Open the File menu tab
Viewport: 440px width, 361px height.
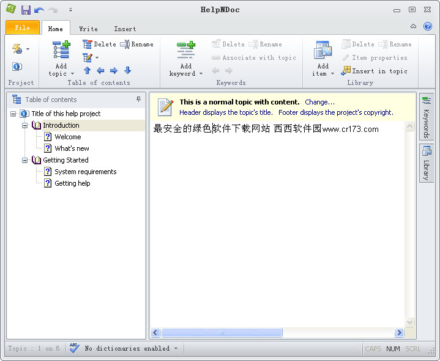coord(23,27)
